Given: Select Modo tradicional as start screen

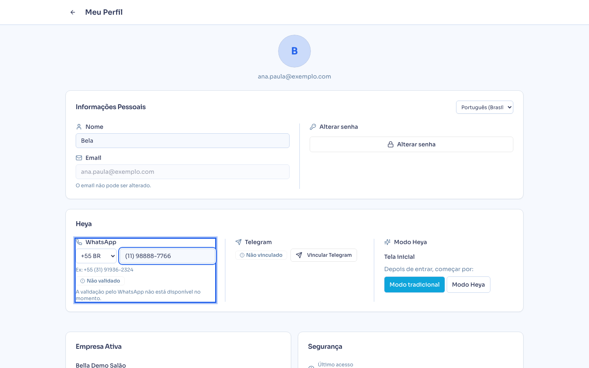Looking at the screenshot, I should [414, 285].
